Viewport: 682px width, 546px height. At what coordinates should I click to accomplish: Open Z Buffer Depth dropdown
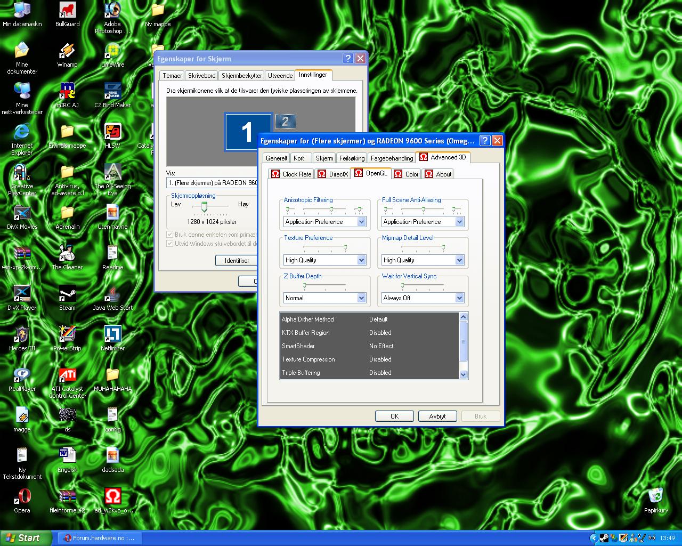coord(361,298)
